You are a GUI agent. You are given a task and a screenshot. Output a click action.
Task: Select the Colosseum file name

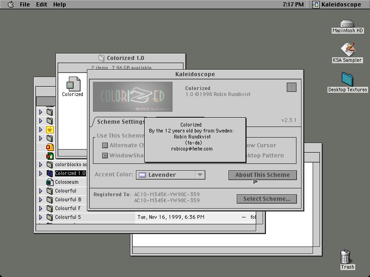[x=67, y=182]
